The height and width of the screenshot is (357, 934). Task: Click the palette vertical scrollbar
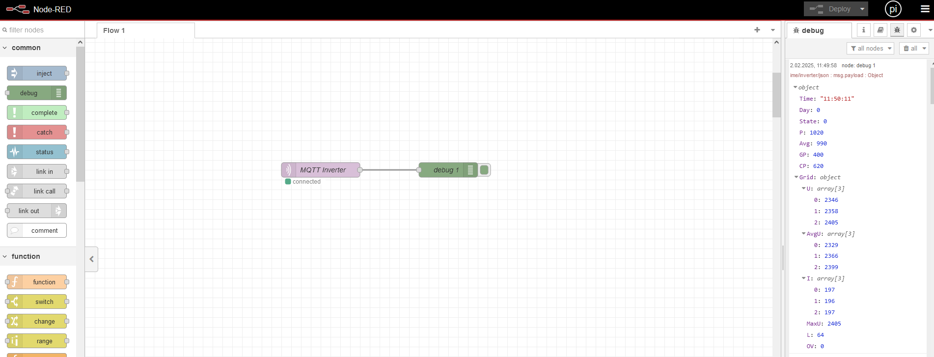[80, 115]
